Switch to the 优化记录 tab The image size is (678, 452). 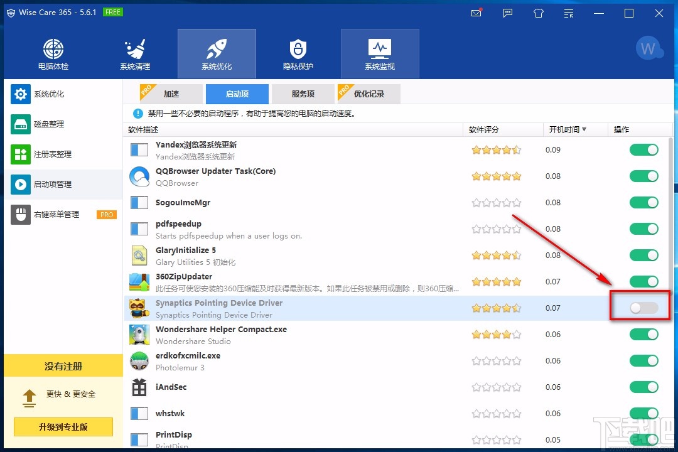[x=369, y=94]
